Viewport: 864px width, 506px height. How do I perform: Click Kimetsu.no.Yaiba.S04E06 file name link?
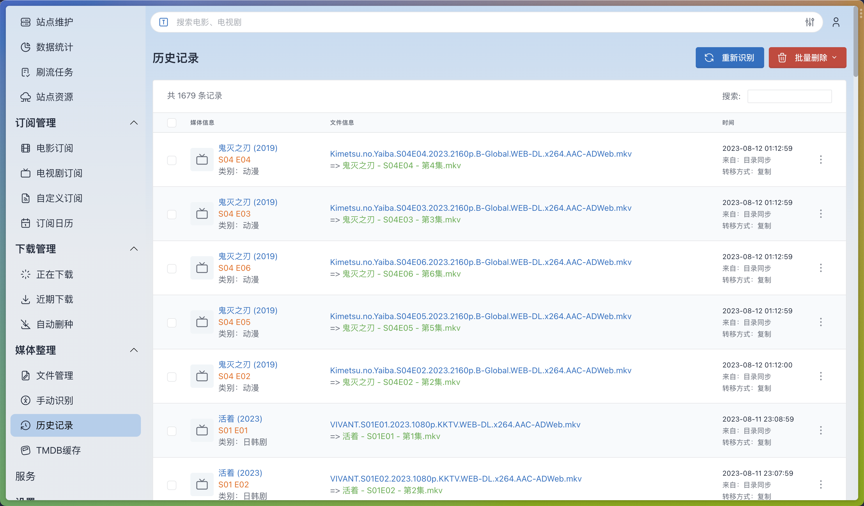[481, 262]
